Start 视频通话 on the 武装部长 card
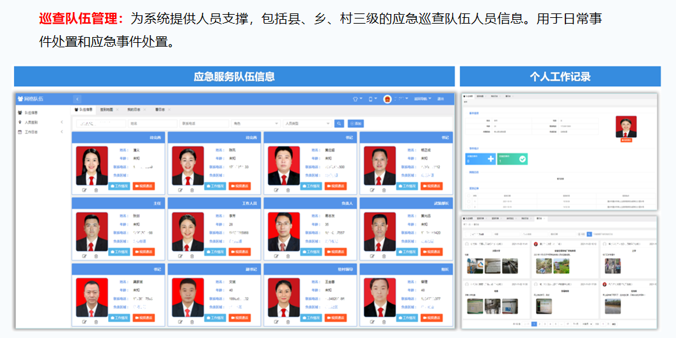Screen dimensions: 676x338 432,252
